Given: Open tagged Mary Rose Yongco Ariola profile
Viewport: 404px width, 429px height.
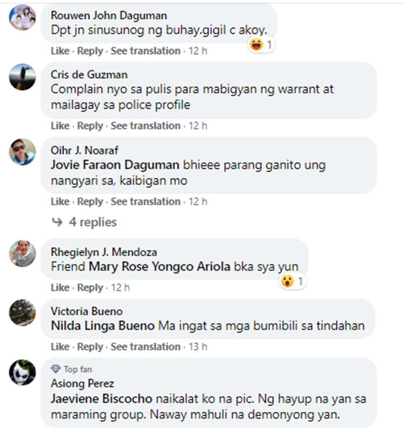Looking at the screenshot, I should (x=159, y=266).
